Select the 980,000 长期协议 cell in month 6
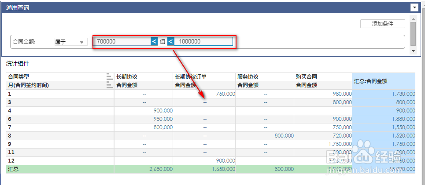Image resolution: width=425 pixels, height=185 pixels. [144, 119]
